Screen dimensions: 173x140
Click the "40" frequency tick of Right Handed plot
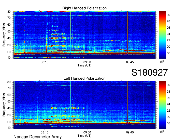tap(9, 38)
